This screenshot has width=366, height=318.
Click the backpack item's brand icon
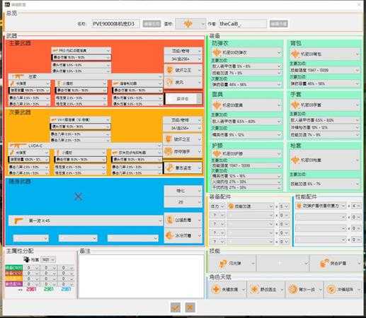coord(295,54)
